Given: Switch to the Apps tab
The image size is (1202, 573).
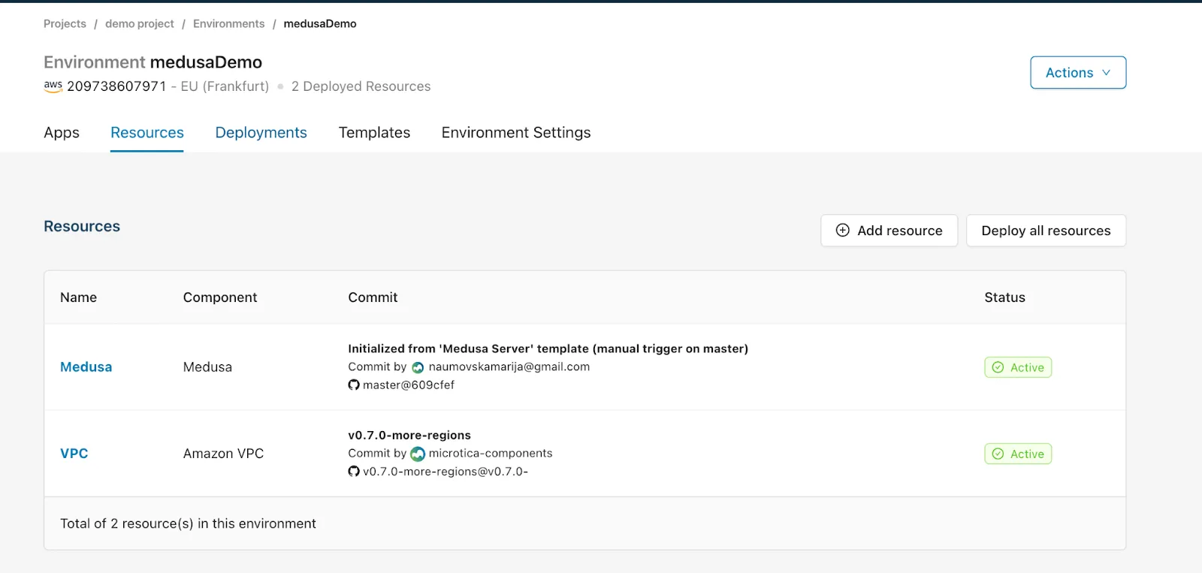Looking at the screenshot, I should pyautogui.click(x=62, y=133).
